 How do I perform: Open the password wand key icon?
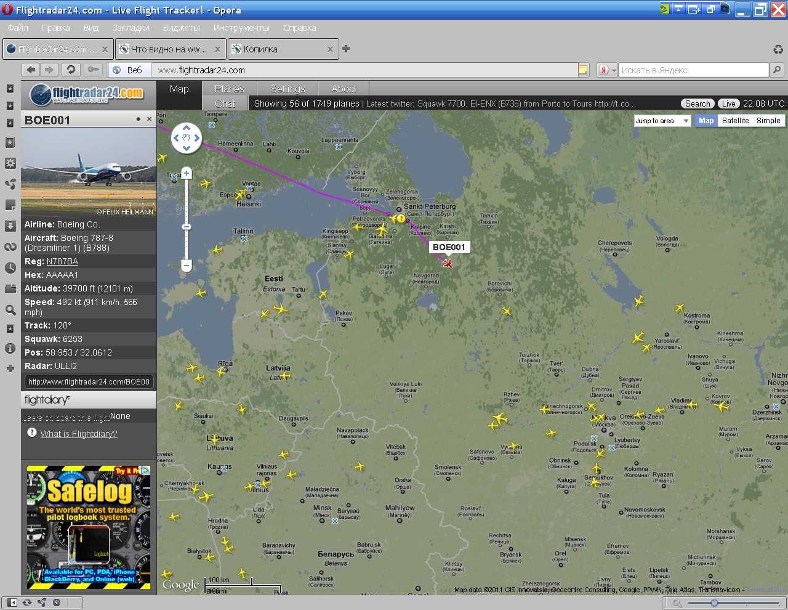[94, 70]
